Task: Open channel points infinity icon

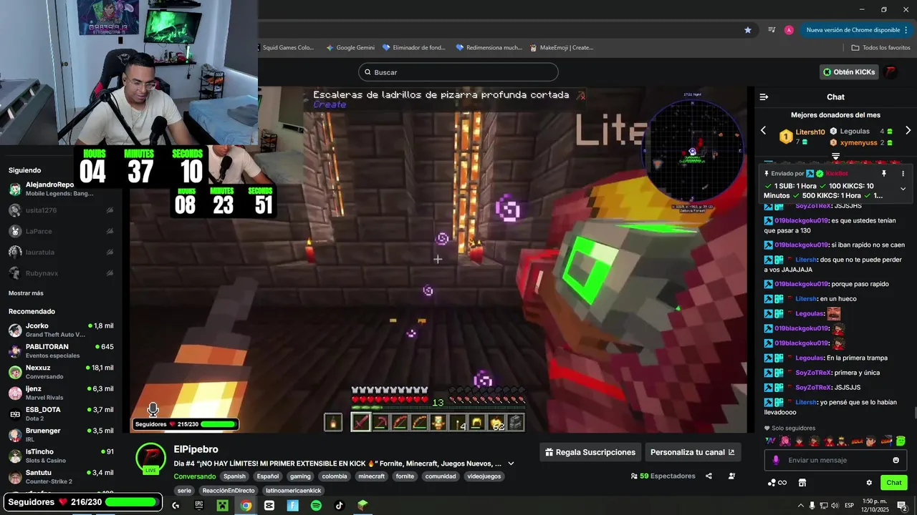Action: coord(777,483)
